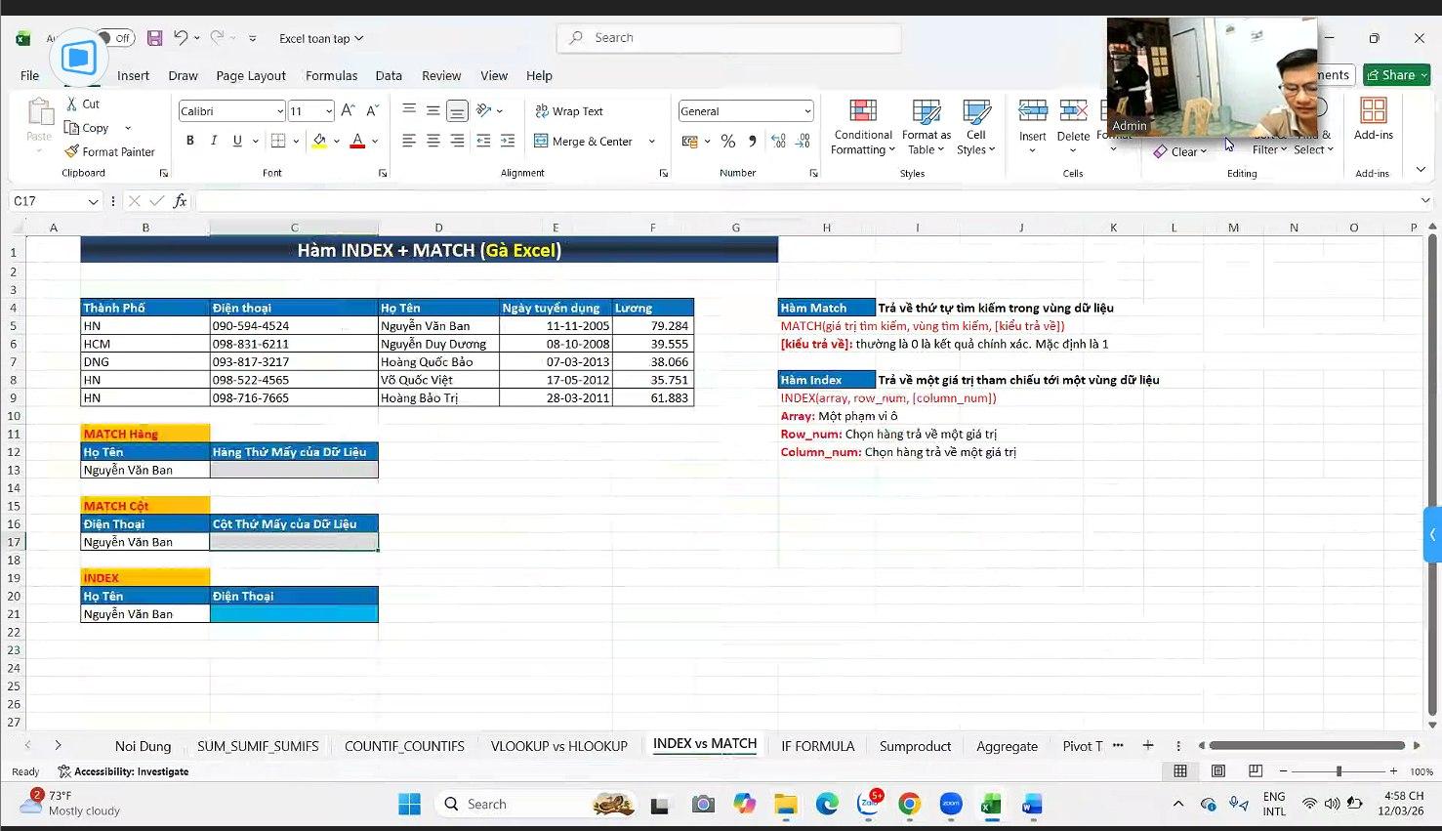Toggle Underline formatting

[237, 141]
